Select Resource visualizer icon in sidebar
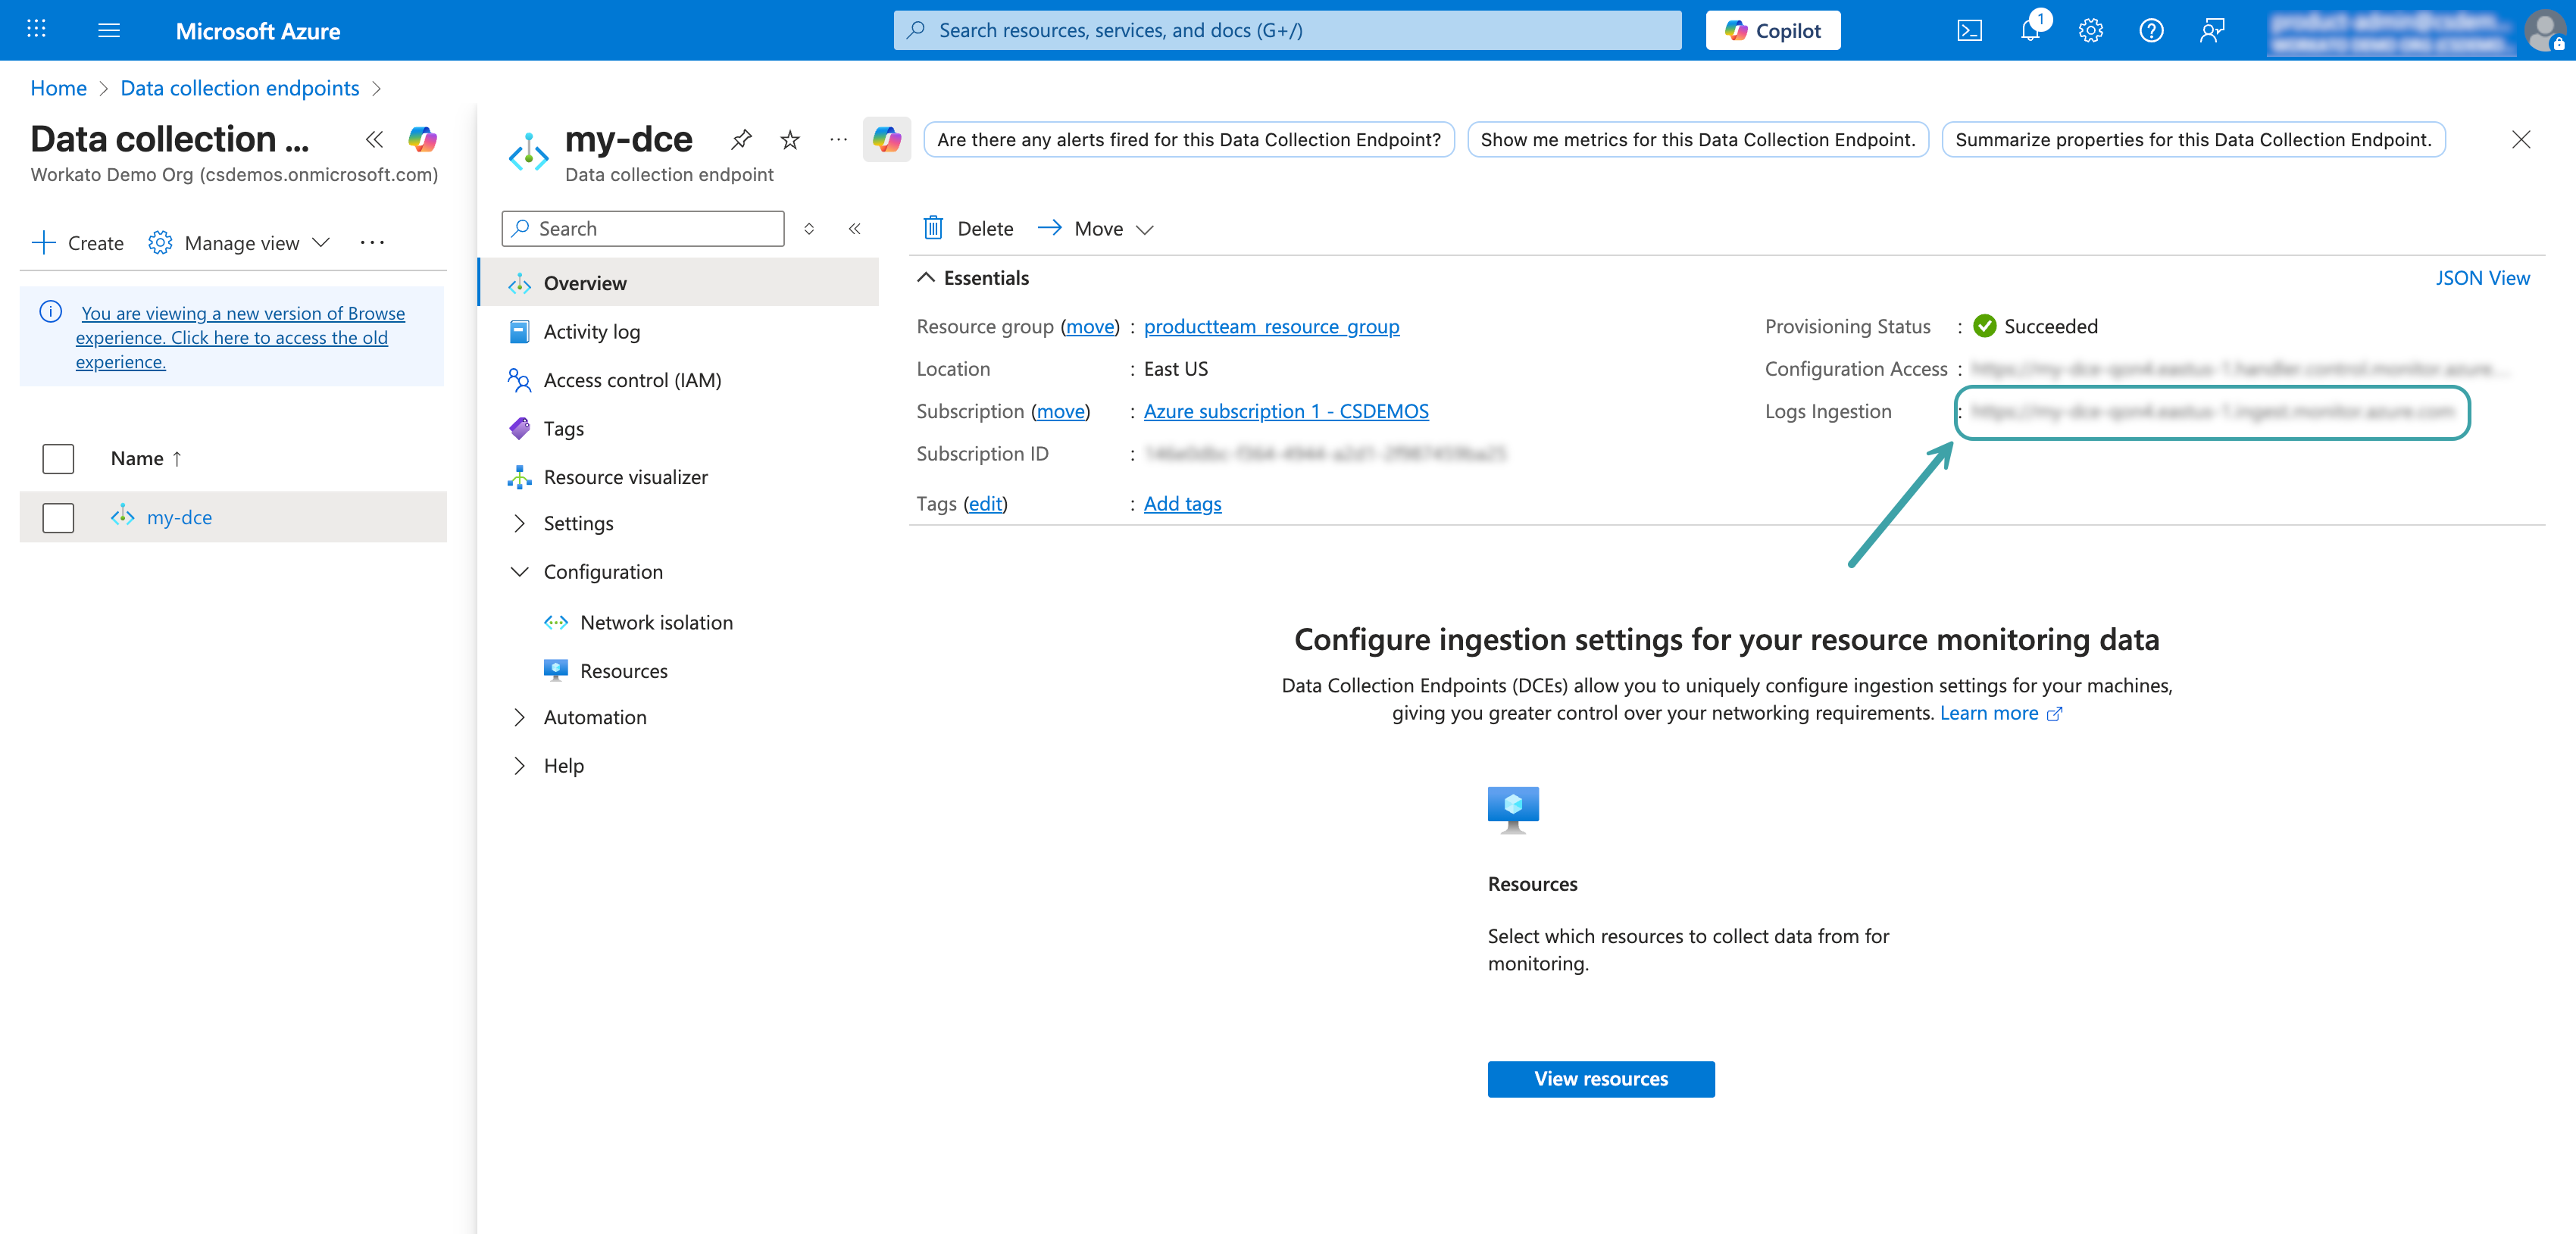This screenshot has height=1234, width=2576. coord(519,477)
